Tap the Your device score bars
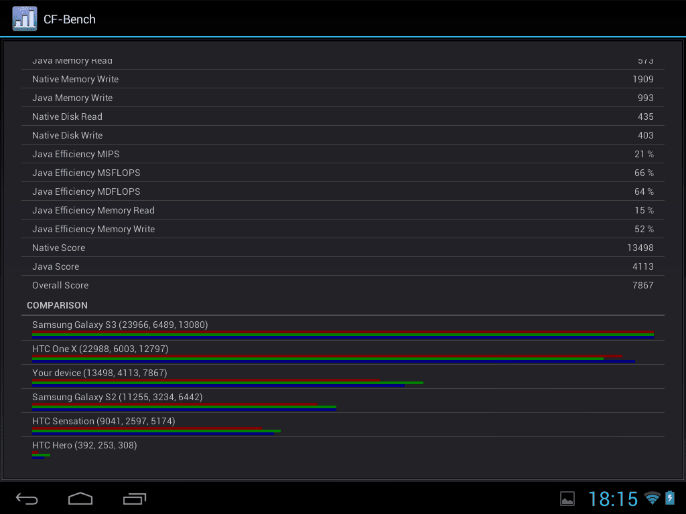 click(228, 383)
